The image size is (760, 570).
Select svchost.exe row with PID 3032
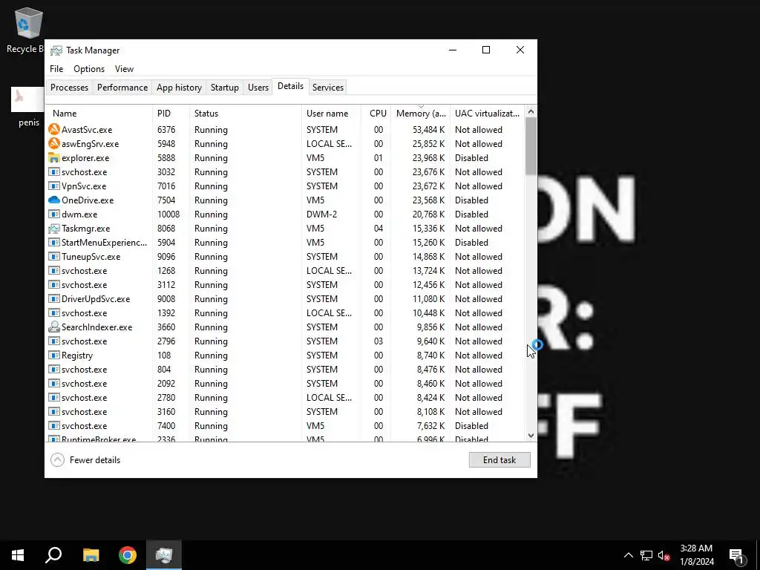[x=285, y=172]
